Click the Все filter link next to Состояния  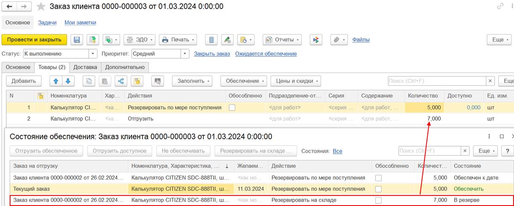[337, 151]
